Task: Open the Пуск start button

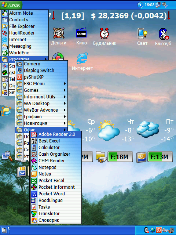Action: [11, 5]
